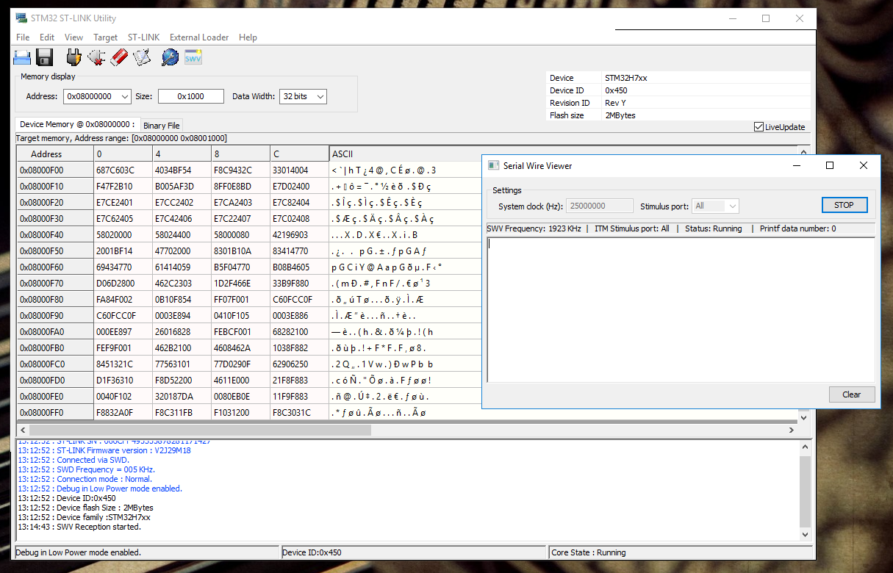
Task: Click the Clear button in Serial Wire Viewer
Action: pos(852,394)
